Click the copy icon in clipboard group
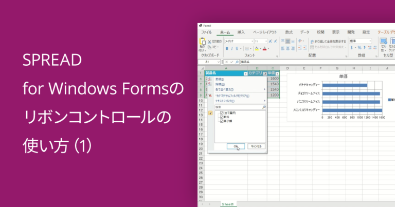The width and height of the screenshot is (395, 207). point(209,47)
